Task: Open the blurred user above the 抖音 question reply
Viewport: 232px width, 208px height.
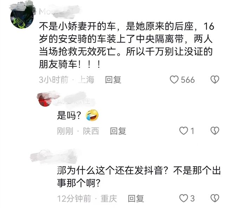Action: [53, 156]
